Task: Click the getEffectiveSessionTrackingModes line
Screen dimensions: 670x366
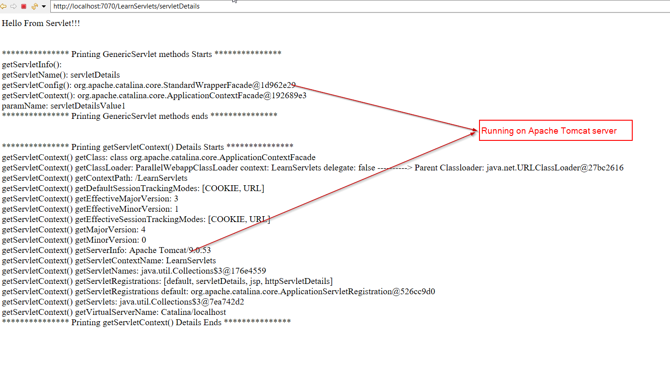Action: (x=136, y=219)
